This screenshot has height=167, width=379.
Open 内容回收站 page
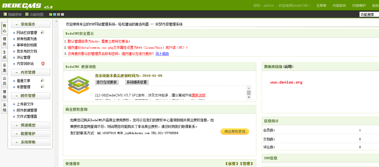click(25, 64)
